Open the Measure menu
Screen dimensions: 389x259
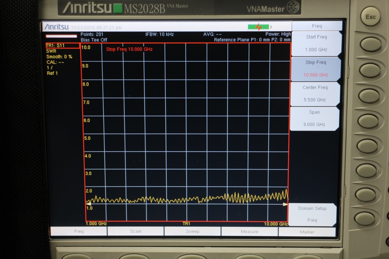(x=249, y=232)
